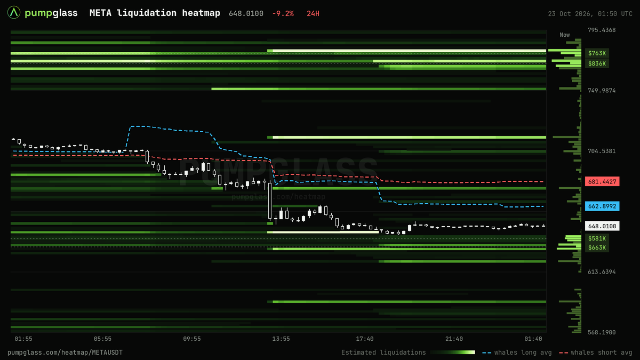Click the 09:55 time axis label
This screenshot has height=360, width=640.
[192, 339]
